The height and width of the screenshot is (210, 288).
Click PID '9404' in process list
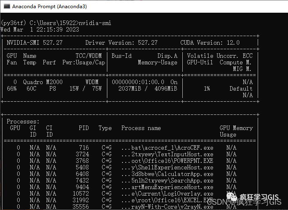(82, 187)
